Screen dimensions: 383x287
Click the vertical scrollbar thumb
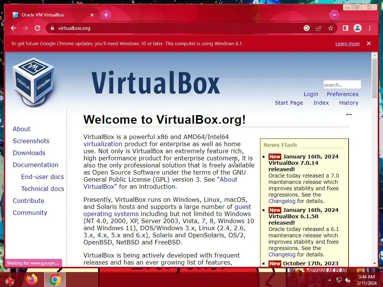coord(374,78)
